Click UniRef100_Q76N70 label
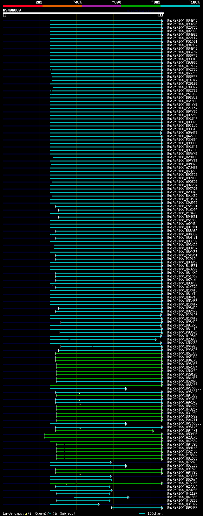 click(x=182, y=462)
